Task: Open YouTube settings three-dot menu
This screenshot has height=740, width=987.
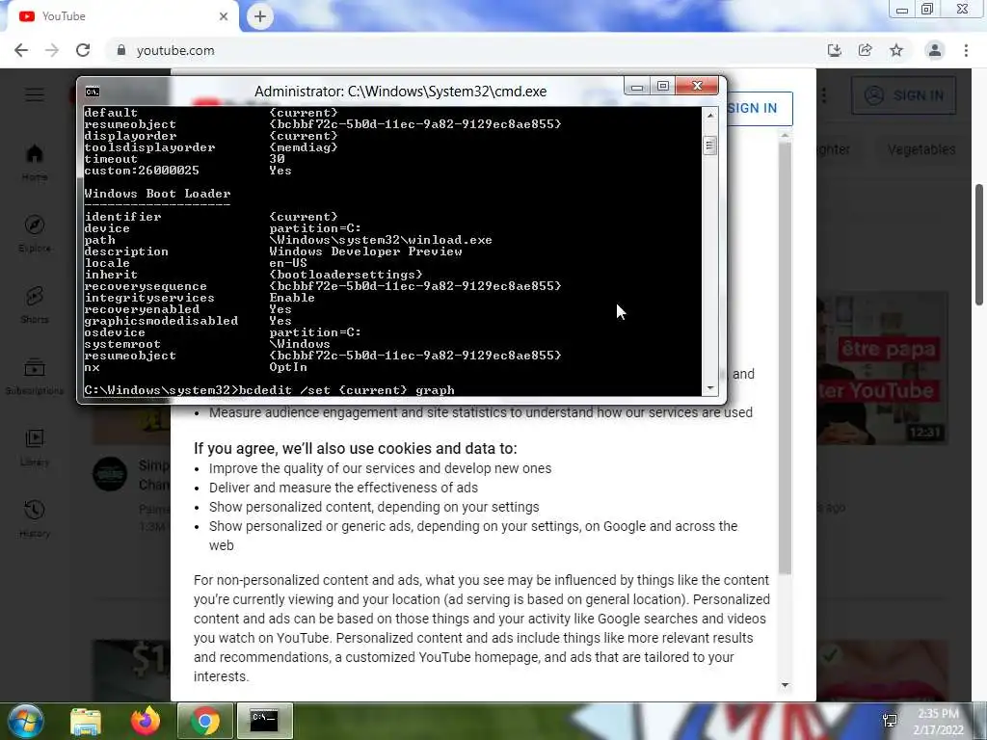Action: pyautogui.click(x=824, y=95)
